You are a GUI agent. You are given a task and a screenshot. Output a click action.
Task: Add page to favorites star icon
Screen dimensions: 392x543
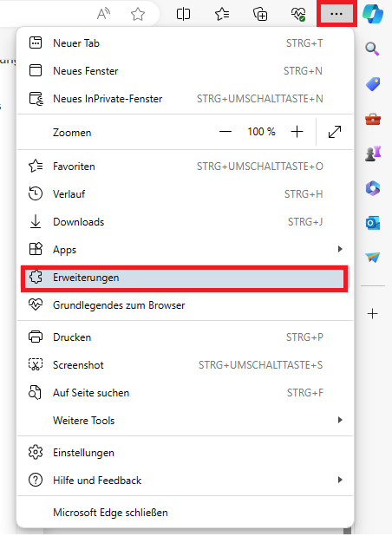(x=138, y=14)
